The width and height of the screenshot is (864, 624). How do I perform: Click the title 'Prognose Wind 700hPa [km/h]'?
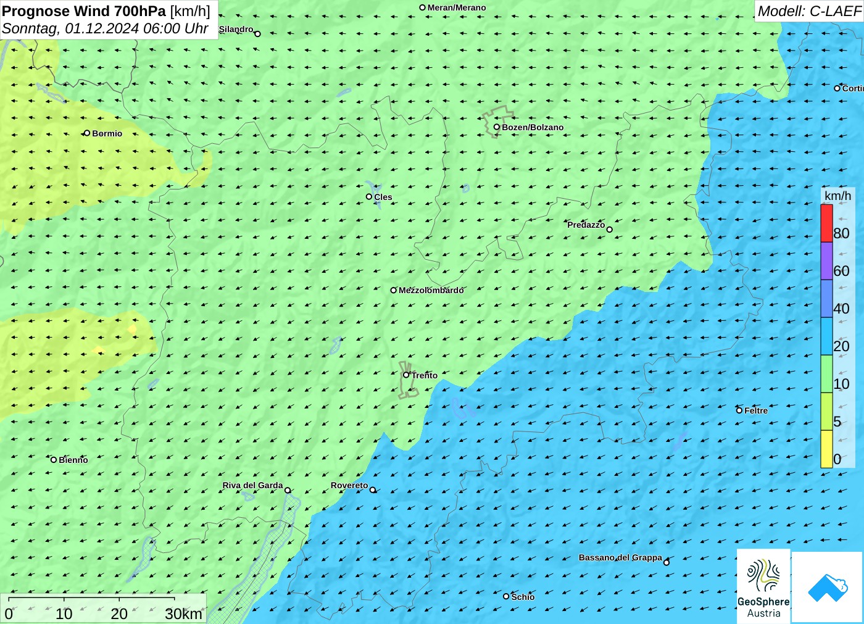click(106, 11)
